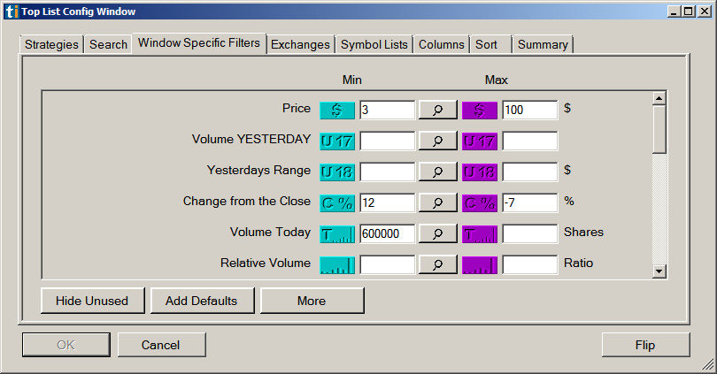
Task: Select the Window Specific Filters tab
Action: pos(199,43)
